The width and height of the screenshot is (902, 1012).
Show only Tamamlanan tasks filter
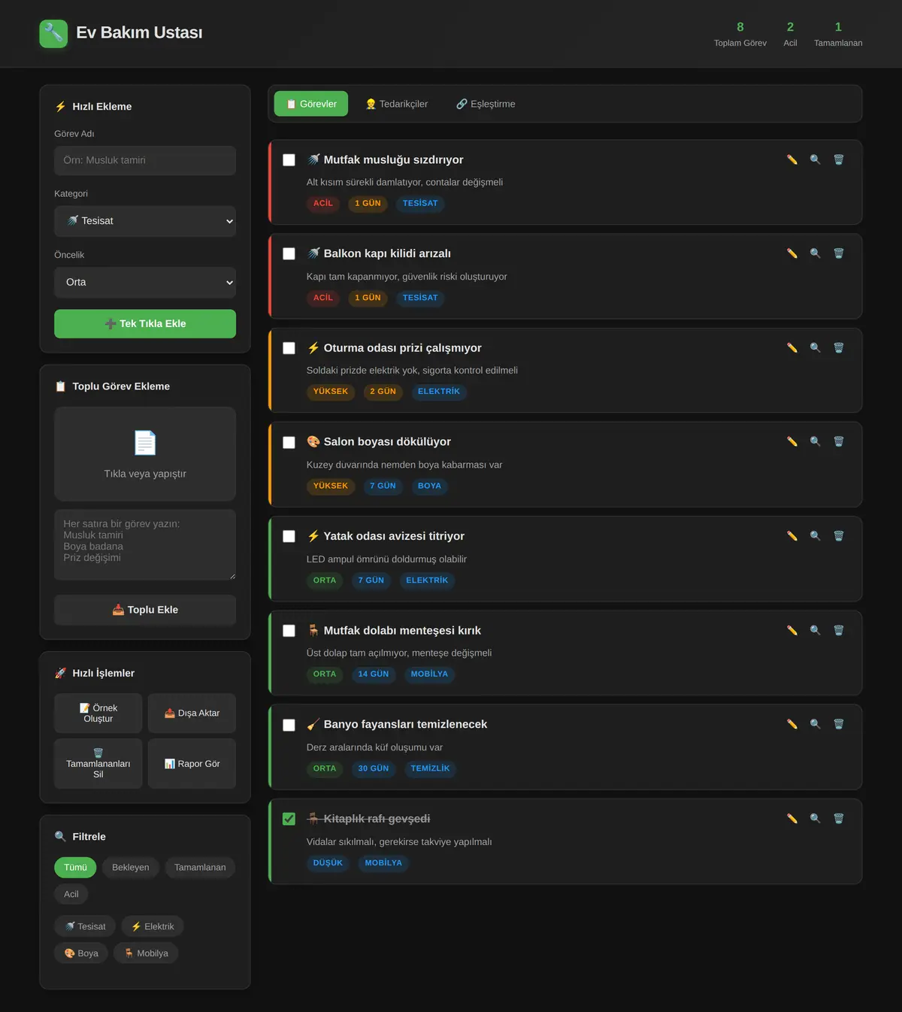[200, 868]
